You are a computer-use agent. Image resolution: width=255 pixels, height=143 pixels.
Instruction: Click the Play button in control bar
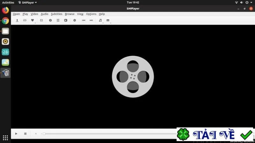[x=16, y=134]
